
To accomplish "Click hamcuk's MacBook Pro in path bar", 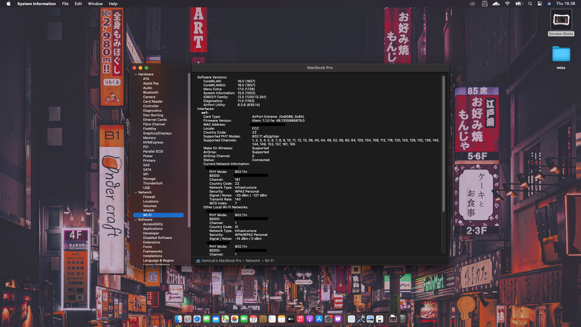I will [x=221, y=261].
